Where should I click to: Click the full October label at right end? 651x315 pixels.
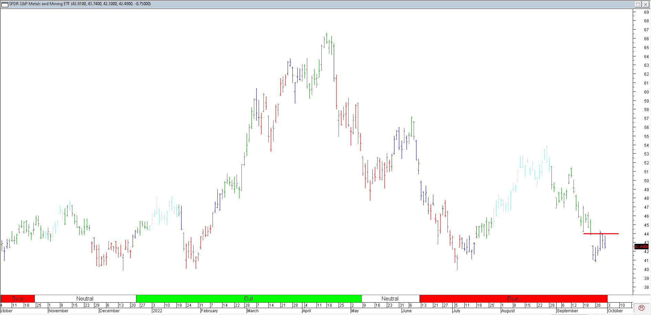pyautogui.click(x=616, y=311)
